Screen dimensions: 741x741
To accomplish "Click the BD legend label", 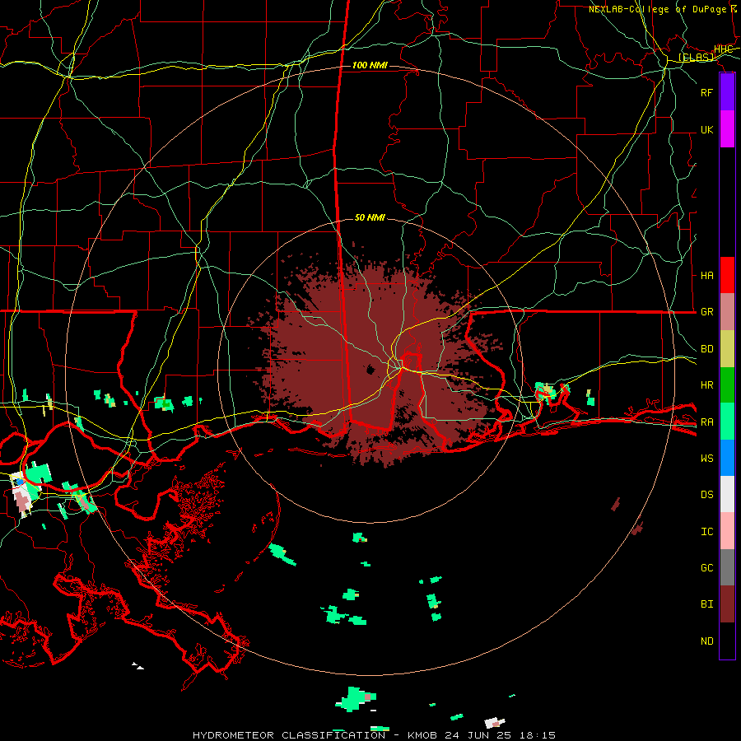I will coord(707,349).
